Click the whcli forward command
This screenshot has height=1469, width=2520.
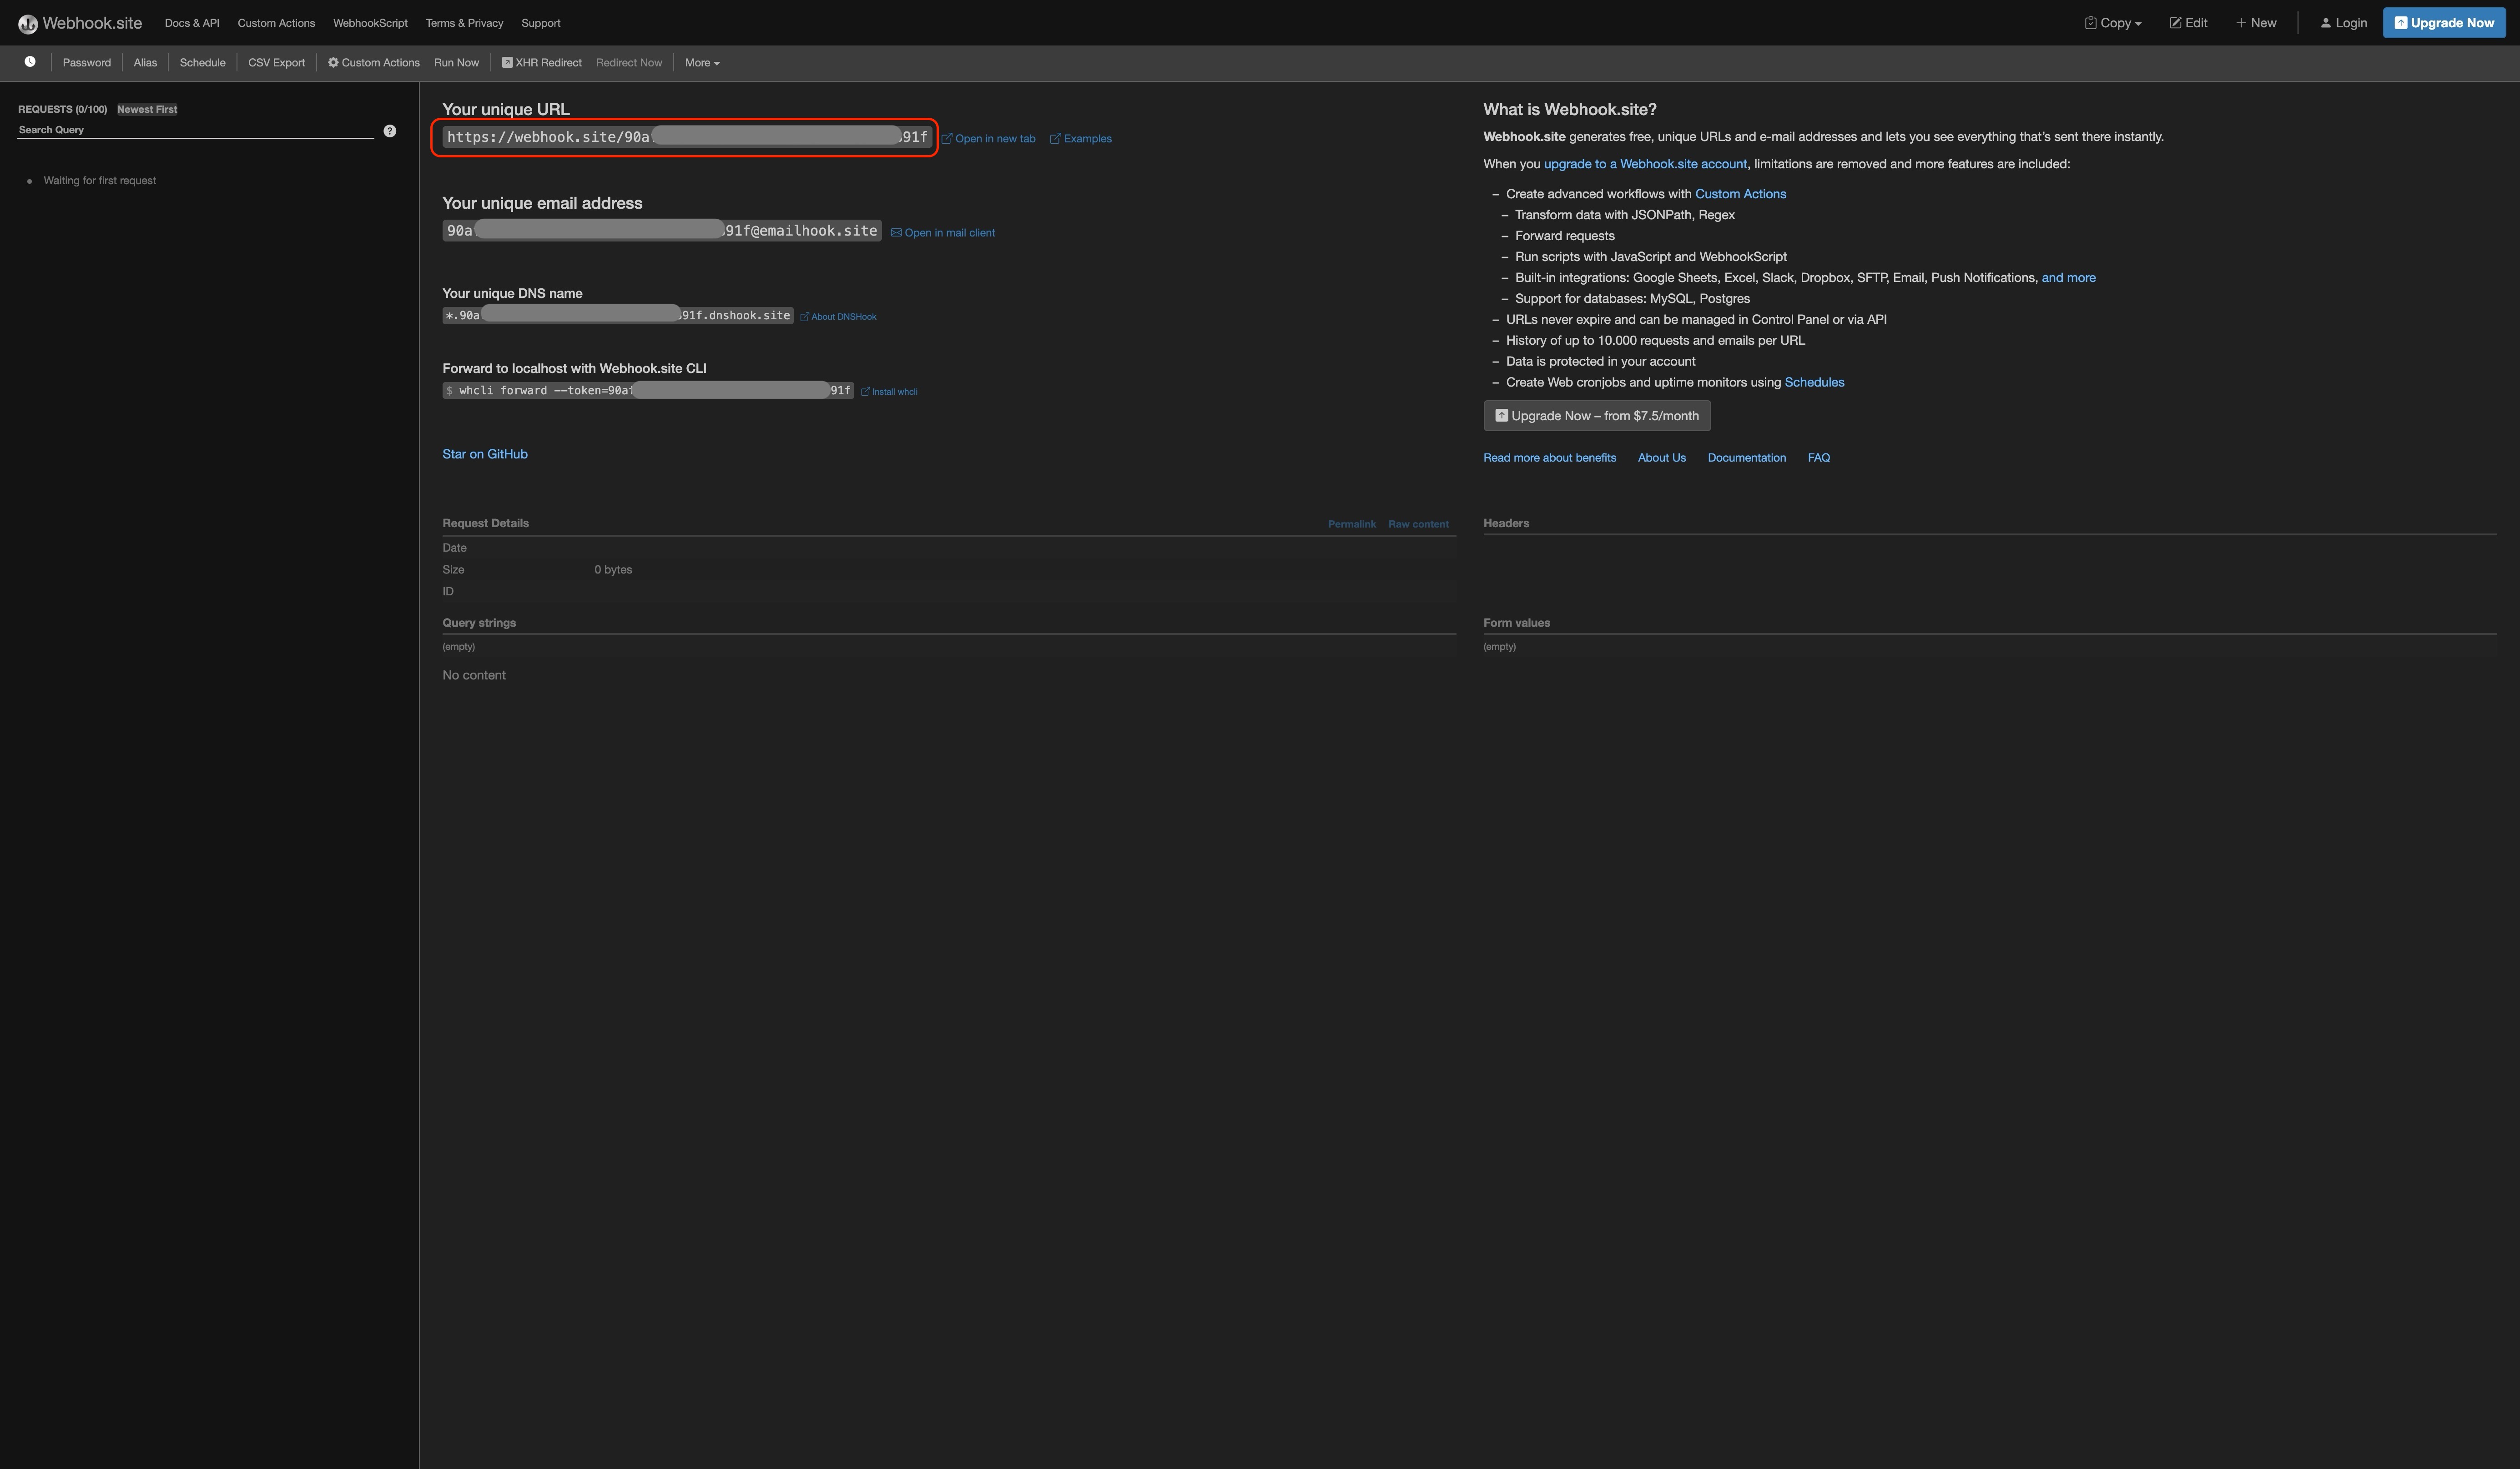(x=648, y=391)
